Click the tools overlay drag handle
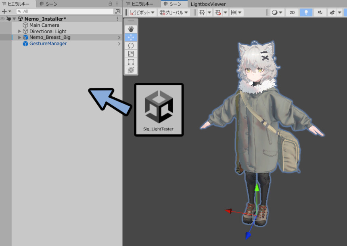Image resolution: width=347 pixels, height=246 pixels. click(131, 21)
